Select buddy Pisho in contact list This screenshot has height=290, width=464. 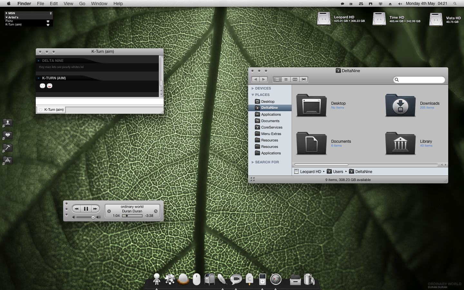pyautogui.click(x=28, y=21)
